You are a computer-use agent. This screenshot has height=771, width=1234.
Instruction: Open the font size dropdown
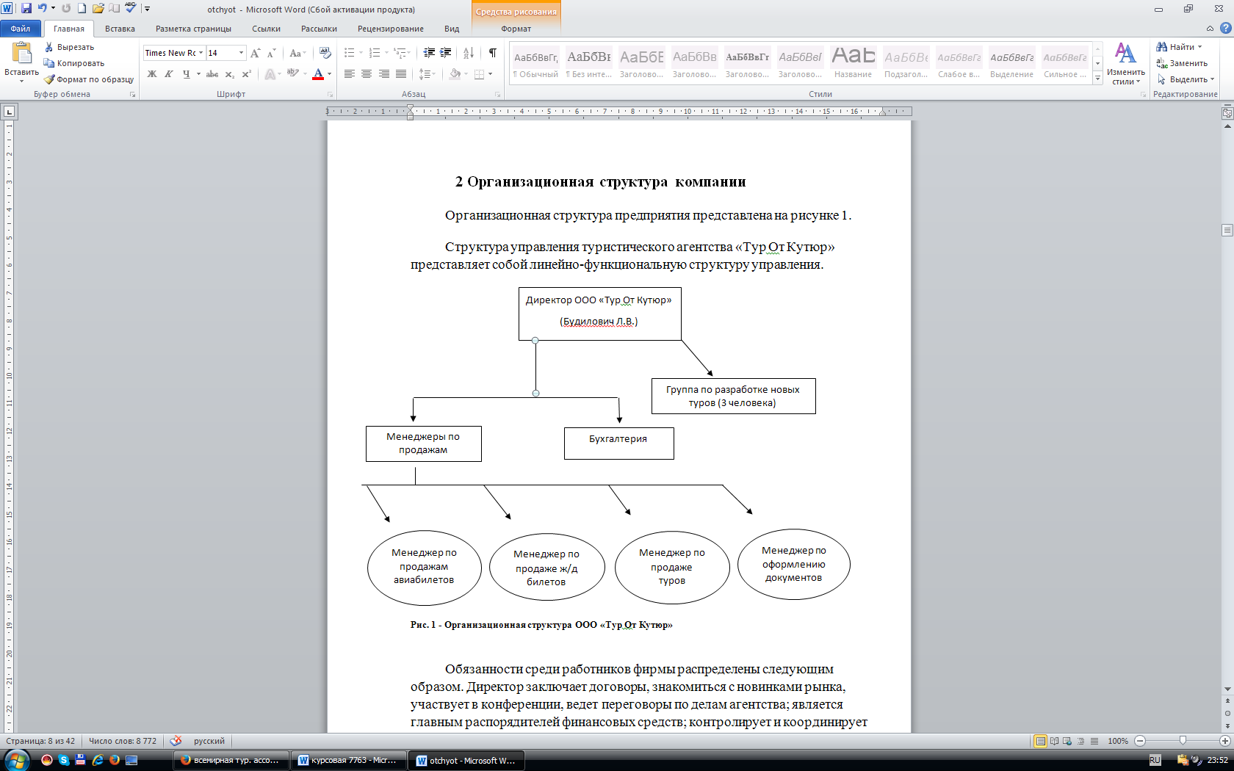(x=241, y=53)
